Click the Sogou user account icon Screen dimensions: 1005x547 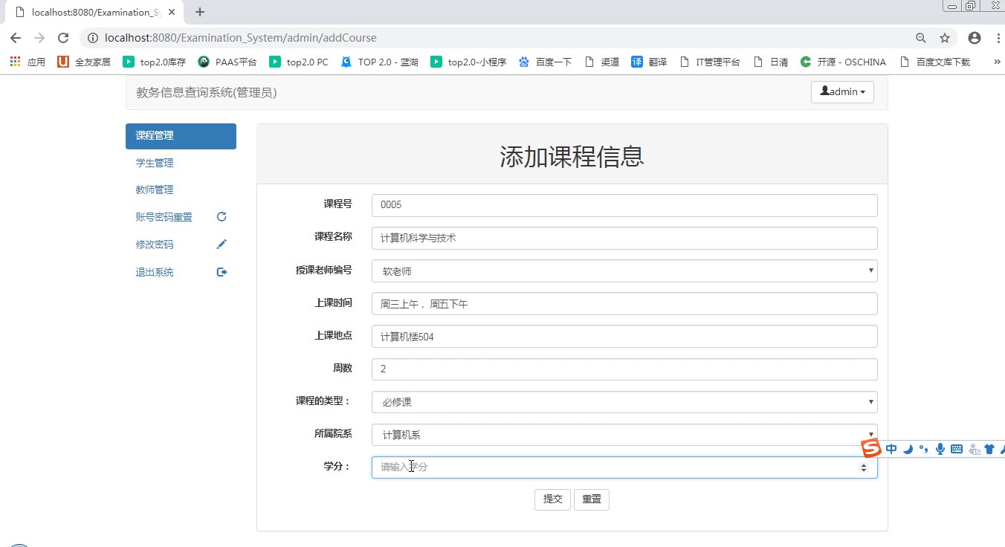pyautogui.click(x=974, y=449)
